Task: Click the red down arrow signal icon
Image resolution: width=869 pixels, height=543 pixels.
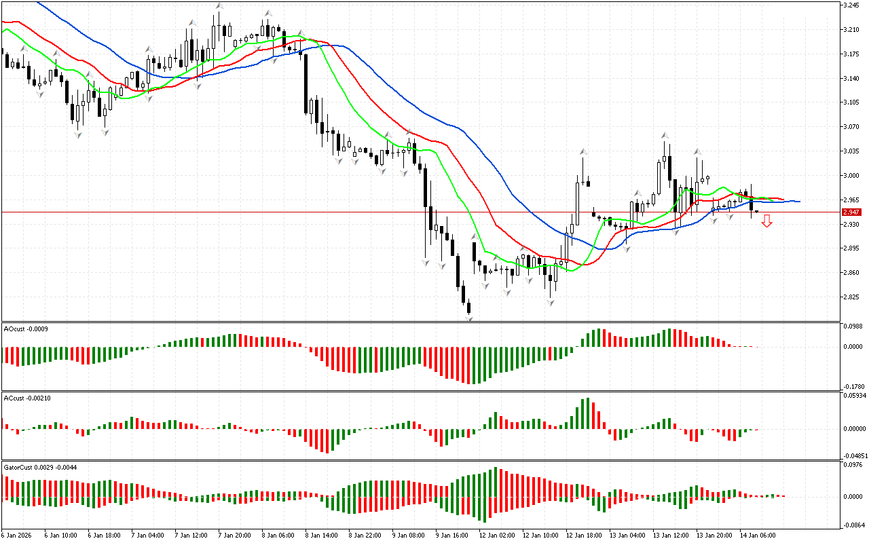Action: (766, 221)
